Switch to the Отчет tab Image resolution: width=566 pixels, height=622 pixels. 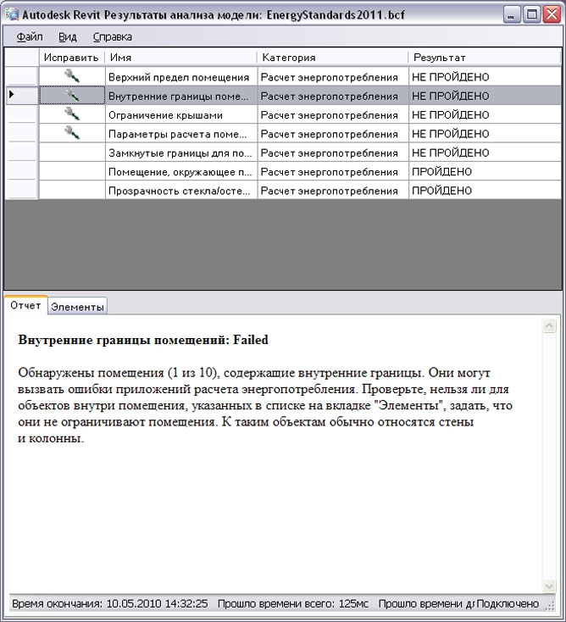click(x=25, y=305)
